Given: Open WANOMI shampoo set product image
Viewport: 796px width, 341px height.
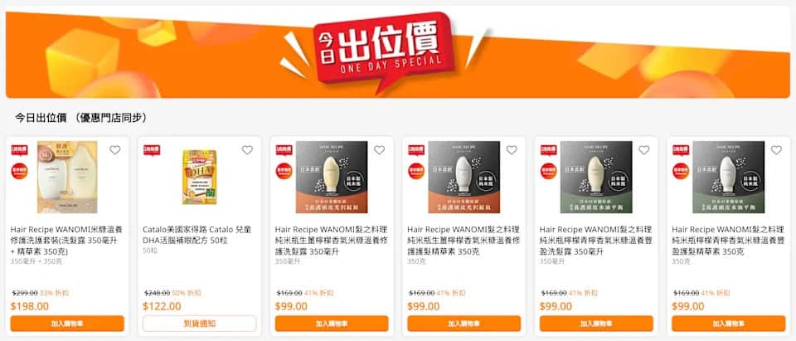Looking at the screenshot, I should 67,177.
